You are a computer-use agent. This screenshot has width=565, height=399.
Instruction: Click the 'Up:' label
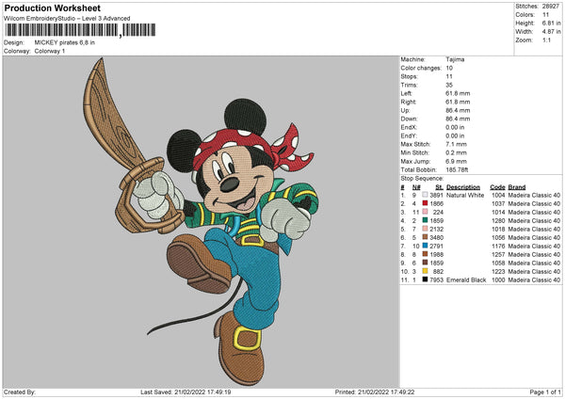[x=405, y=110]
